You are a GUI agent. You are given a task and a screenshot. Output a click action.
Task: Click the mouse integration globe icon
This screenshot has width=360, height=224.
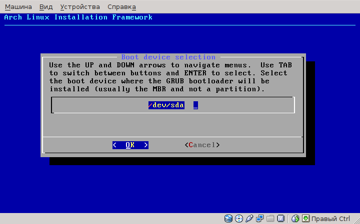click(295, 219)
